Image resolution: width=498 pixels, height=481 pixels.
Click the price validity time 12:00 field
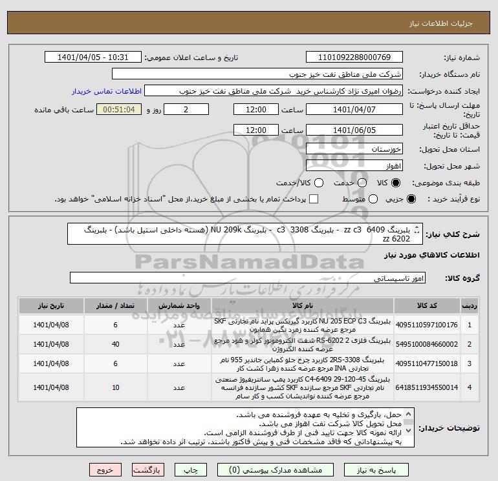256,130
